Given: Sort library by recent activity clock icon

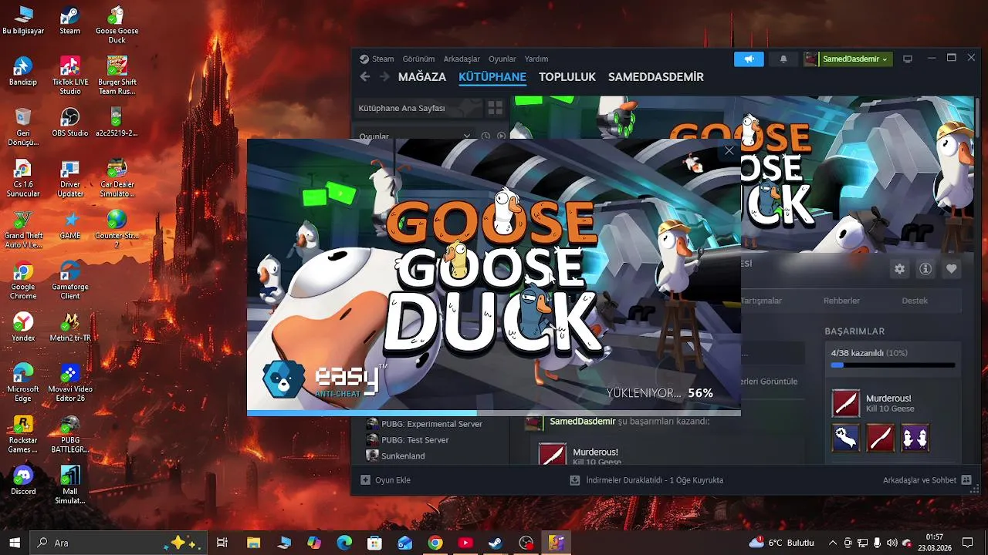Looking at the screenshot, I should 486,136.
